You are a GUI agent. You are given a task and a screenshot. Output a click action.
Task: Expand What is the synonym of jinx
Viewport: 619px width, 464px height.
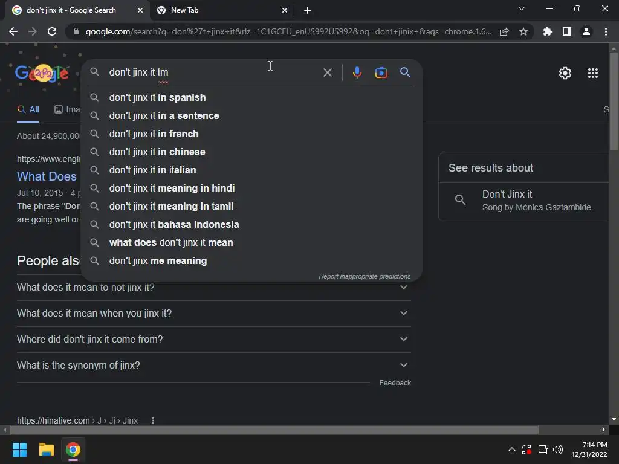tap(214, 366)
